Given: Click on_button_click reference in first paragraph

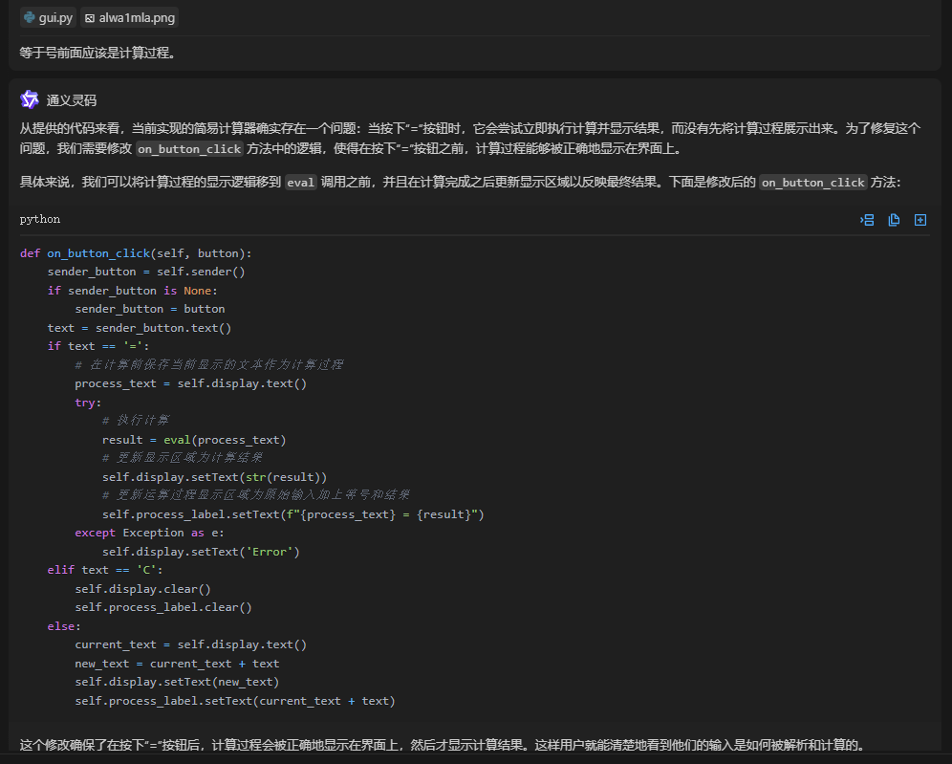Looking at the screenshot, I should click(189, 149).
